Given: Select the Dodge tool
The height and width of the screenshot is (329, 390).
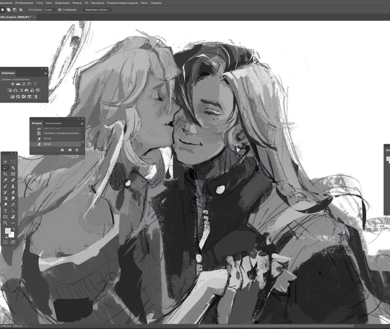Looking at the screenshot, I should tap(5, 204).
